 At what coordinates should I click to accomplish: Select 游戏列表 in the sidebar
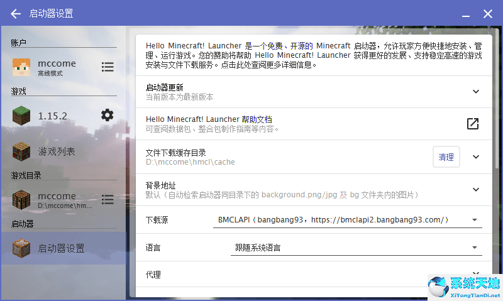[x=64, y=151]
